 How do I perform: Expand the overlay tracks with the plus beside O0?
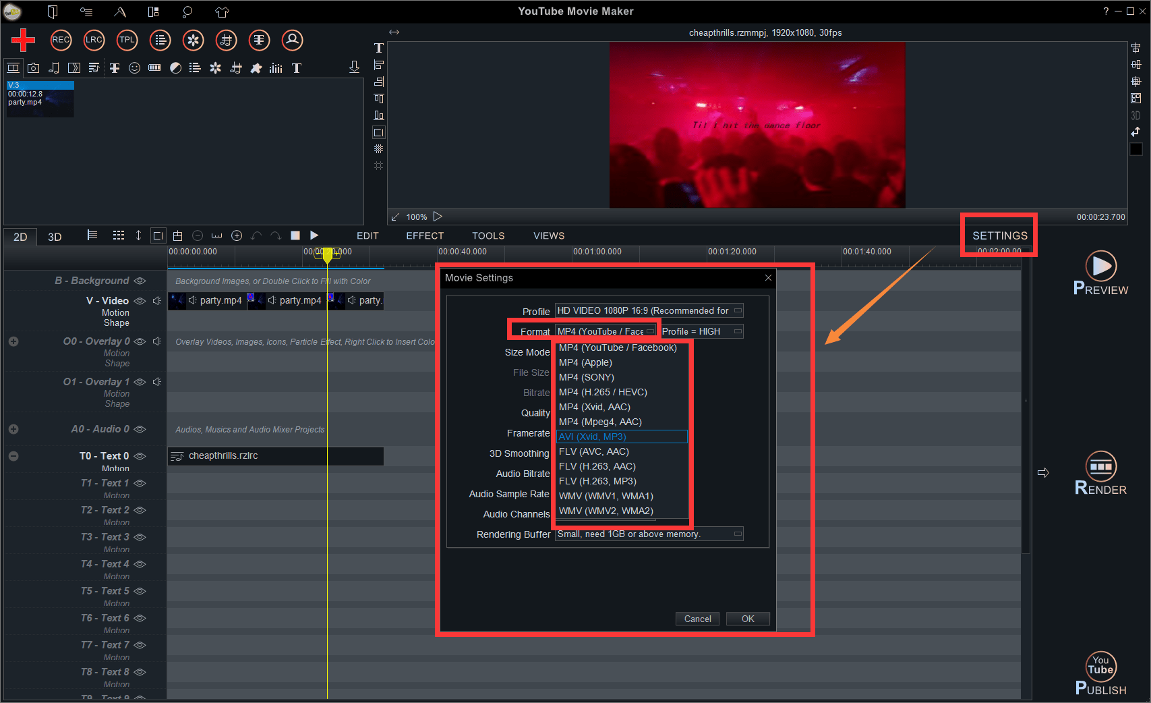(x=13, y=341)
